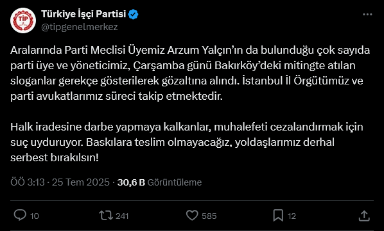The height and width of the screenshot is (231, 384).
Task: Click the reply count 10
Action: coord(35,216)
